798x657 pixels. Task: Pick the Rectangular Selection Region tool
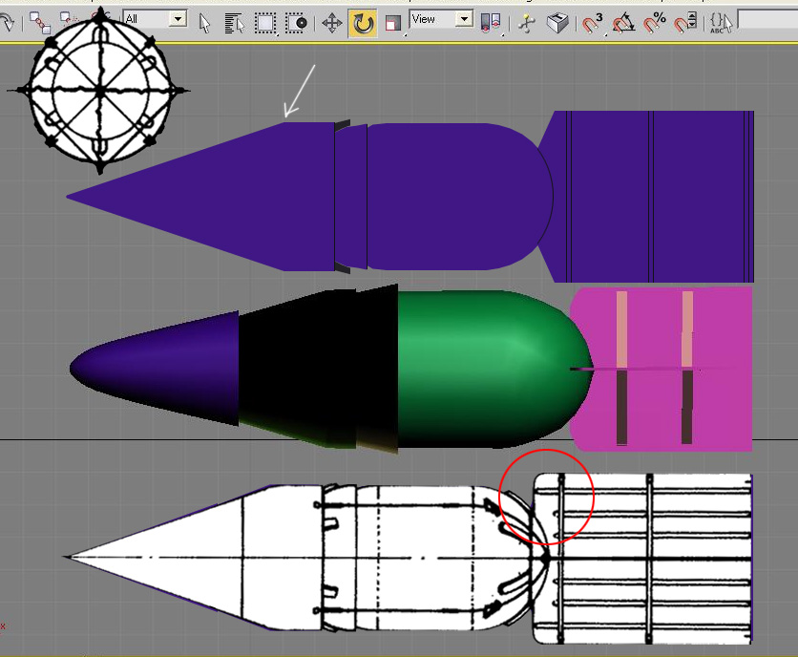click(265, 24)
